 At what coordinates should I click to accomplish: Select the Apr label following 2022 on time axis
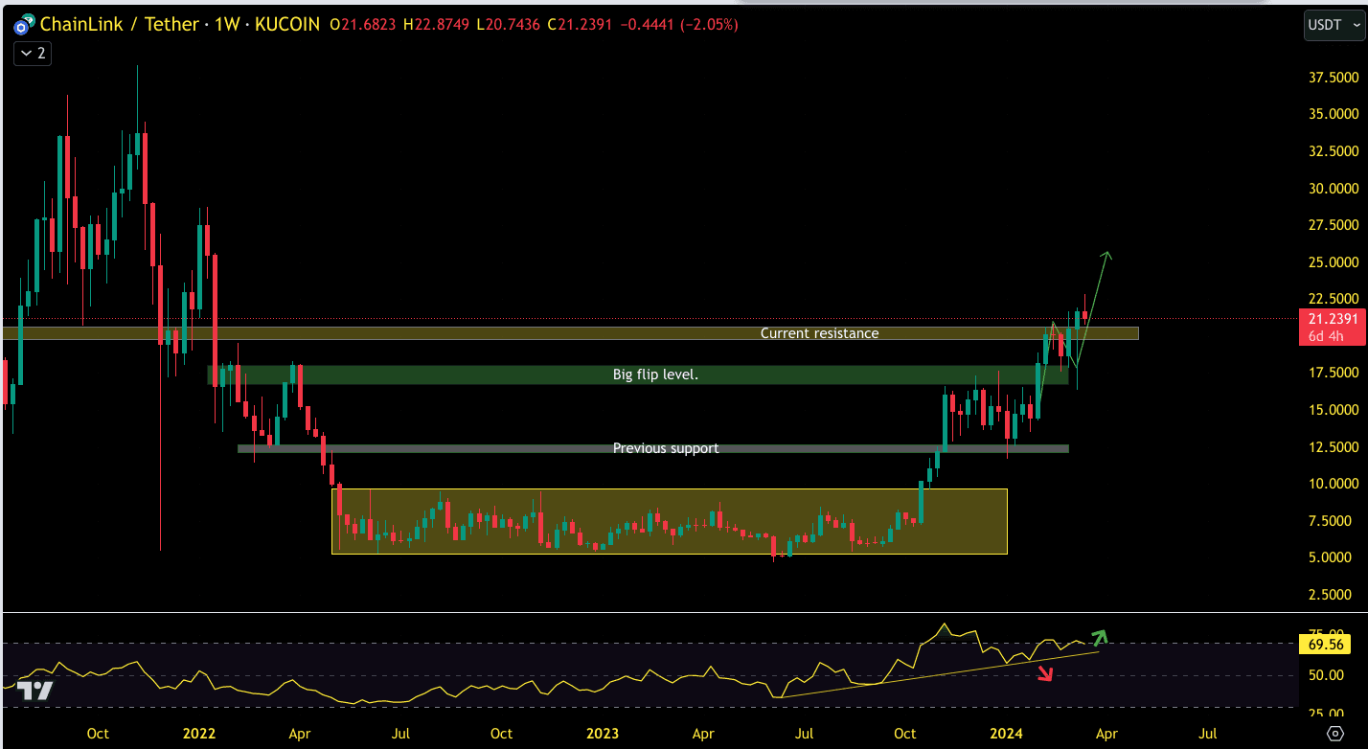pyautogui.click(x=300, y=734)
